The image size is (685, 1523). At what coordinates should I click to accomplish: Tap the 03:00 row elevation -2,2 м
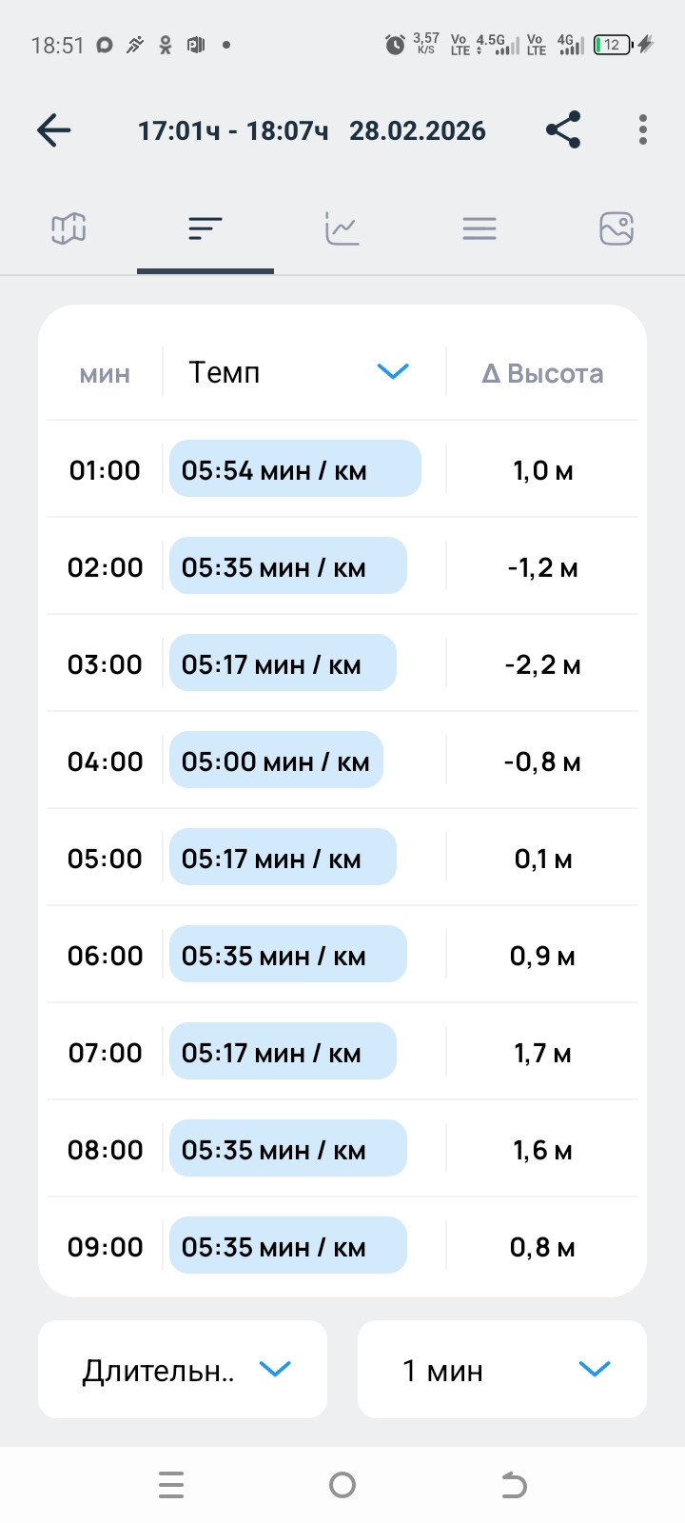[x=543, y=664]
